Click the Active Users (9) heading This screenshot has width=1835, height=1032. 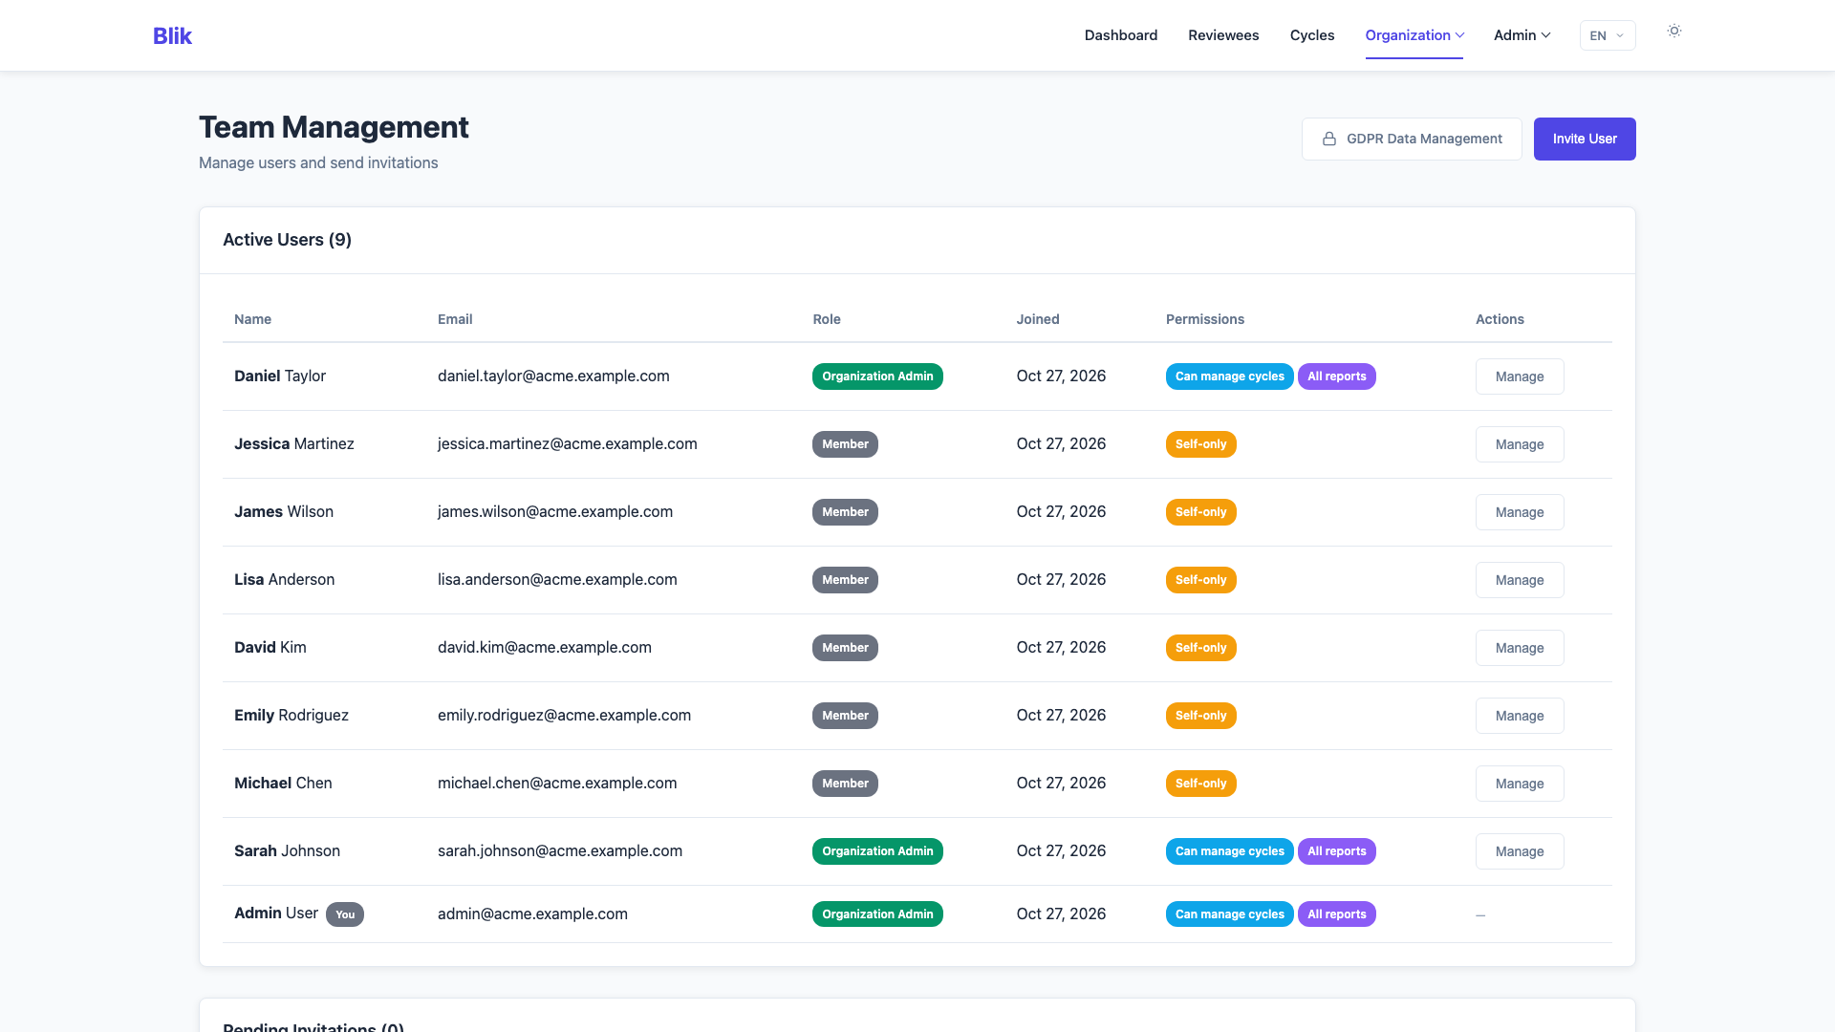(x=287, y=240)
